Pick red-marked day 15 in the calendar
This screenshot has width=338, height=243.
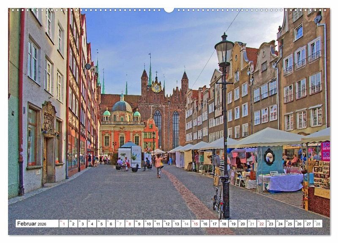click(195, 224)
